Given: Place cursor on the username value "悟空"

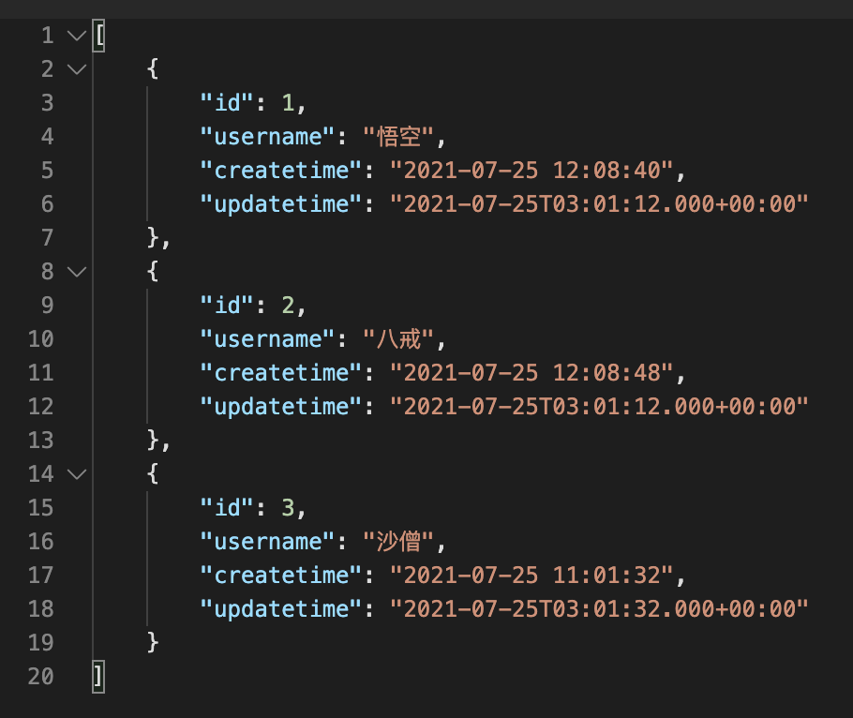Looking at the screenshot, I should pos(399,137).
